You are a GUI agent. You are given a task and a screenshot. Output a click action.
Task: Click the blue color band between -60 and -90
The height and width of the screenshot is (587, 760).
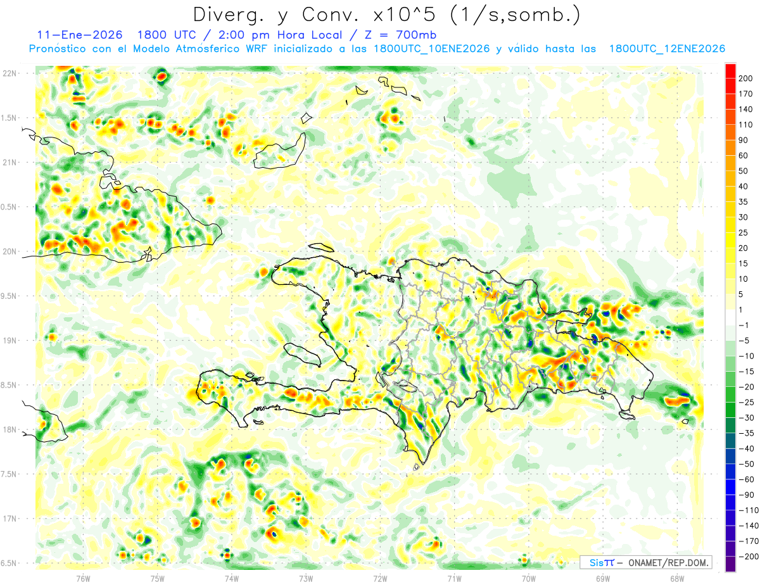coord(730,487)
